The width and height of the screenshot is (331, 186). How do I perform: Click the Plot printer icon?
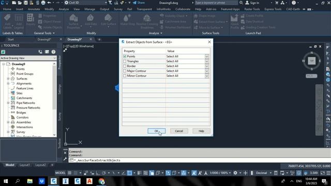tap(43, 3)
